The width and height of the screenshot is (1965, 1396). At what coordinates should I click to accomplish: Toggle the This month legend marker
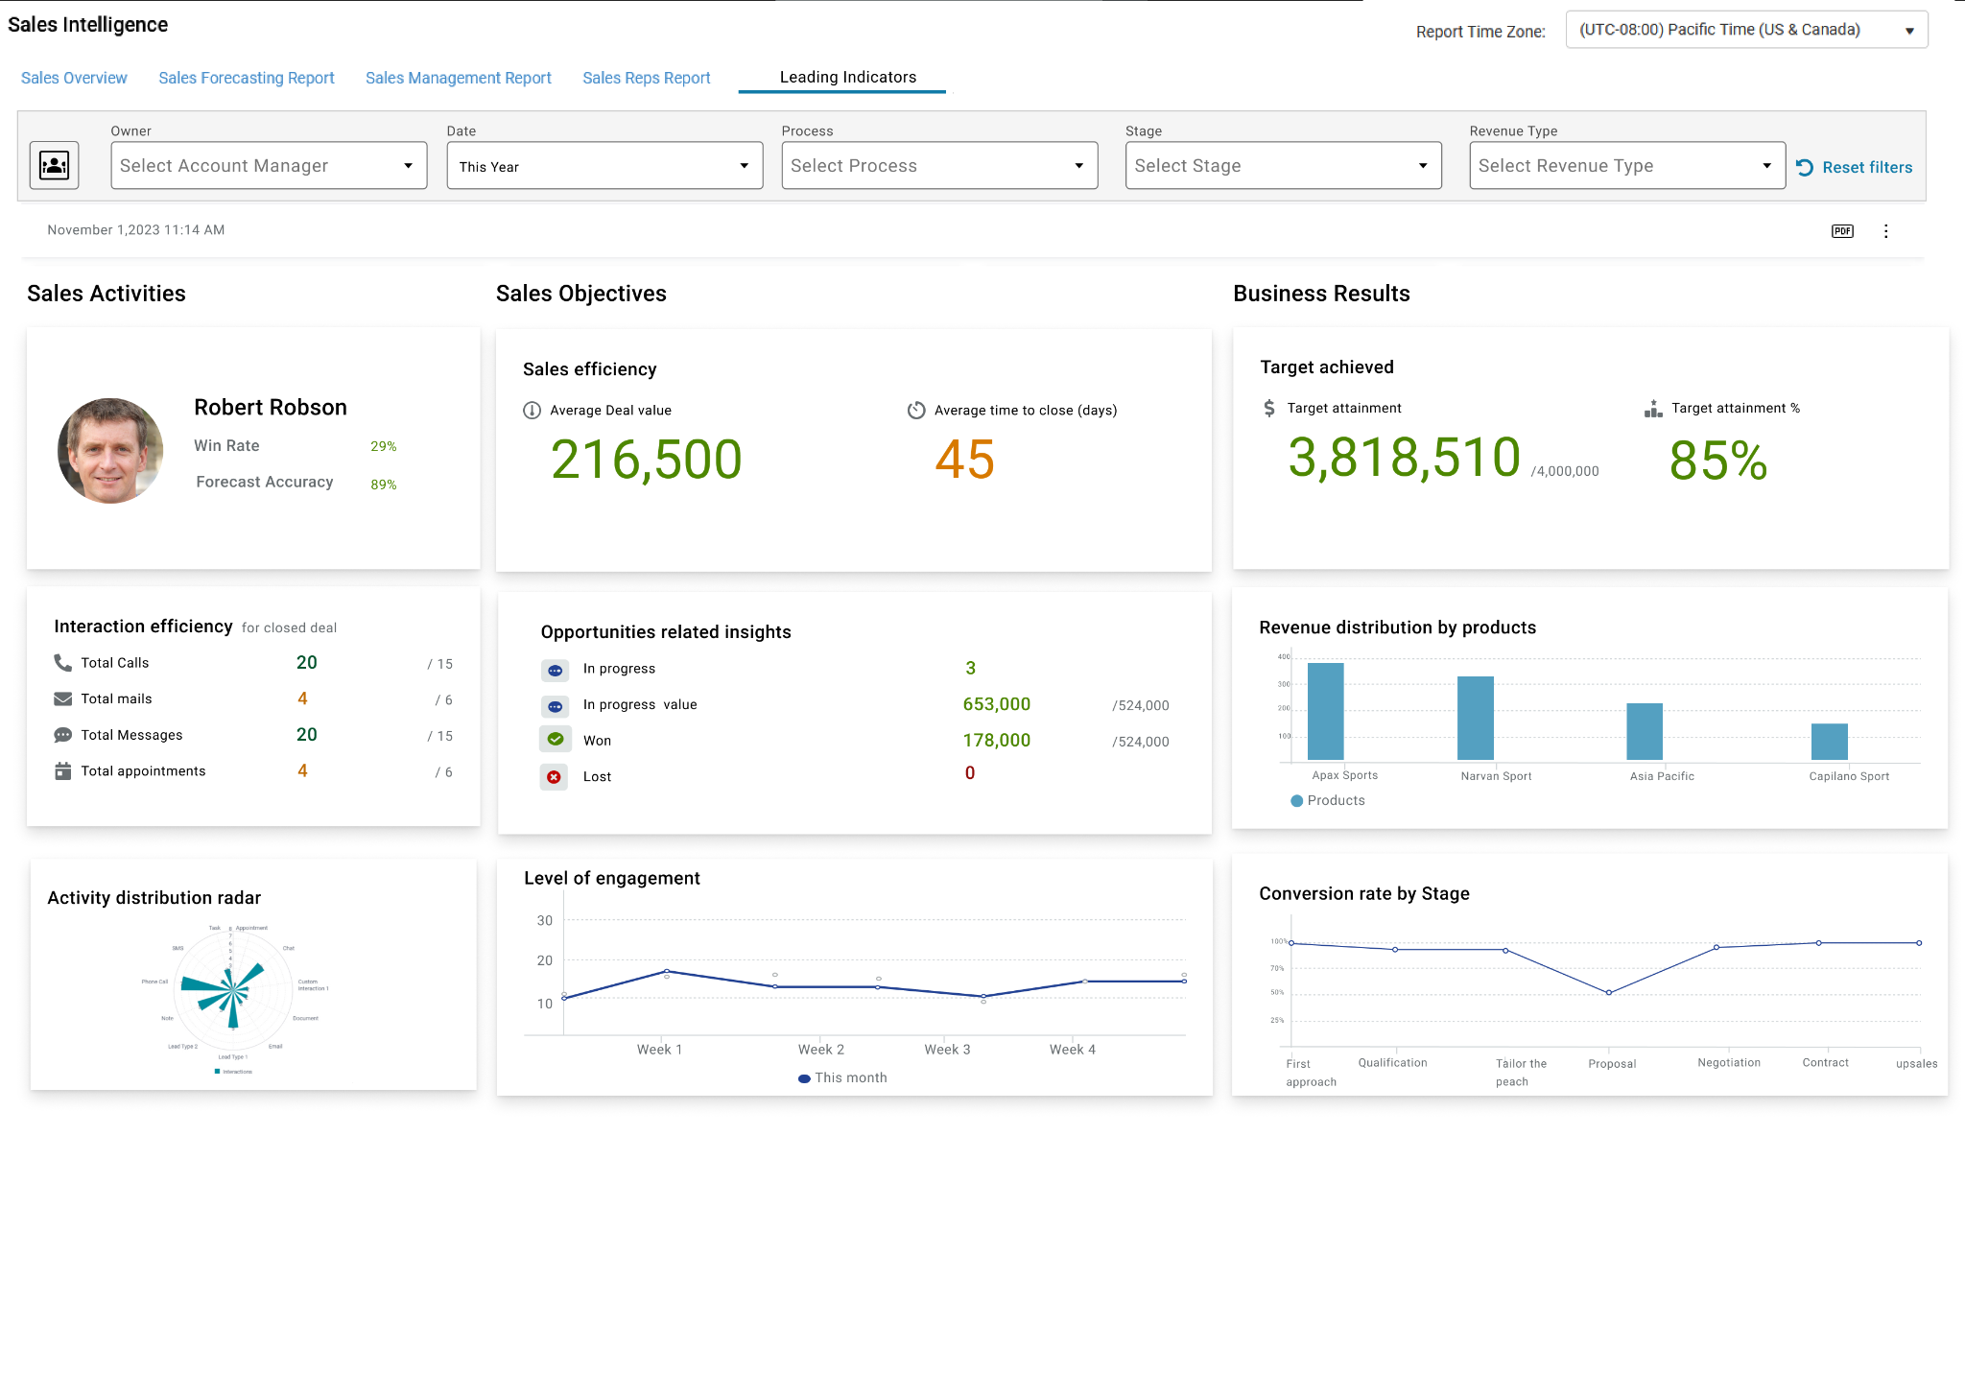804,1078
